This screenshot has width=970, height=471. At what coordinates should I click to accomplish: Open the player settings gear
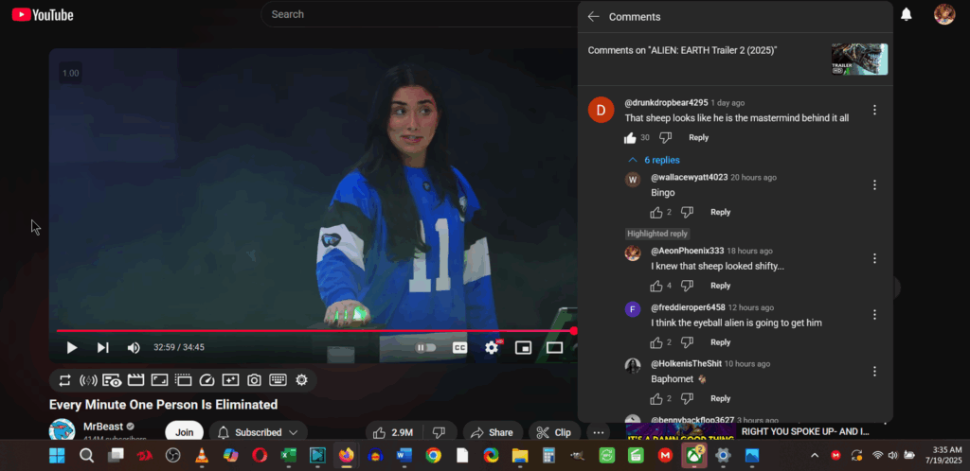click(492, 347)
